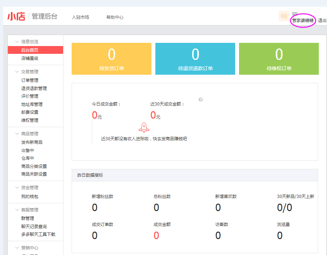Viewport: 327px width, 255px height.
Task: Go to 订单管理 in the sidebar
Action: pos(30,80)
